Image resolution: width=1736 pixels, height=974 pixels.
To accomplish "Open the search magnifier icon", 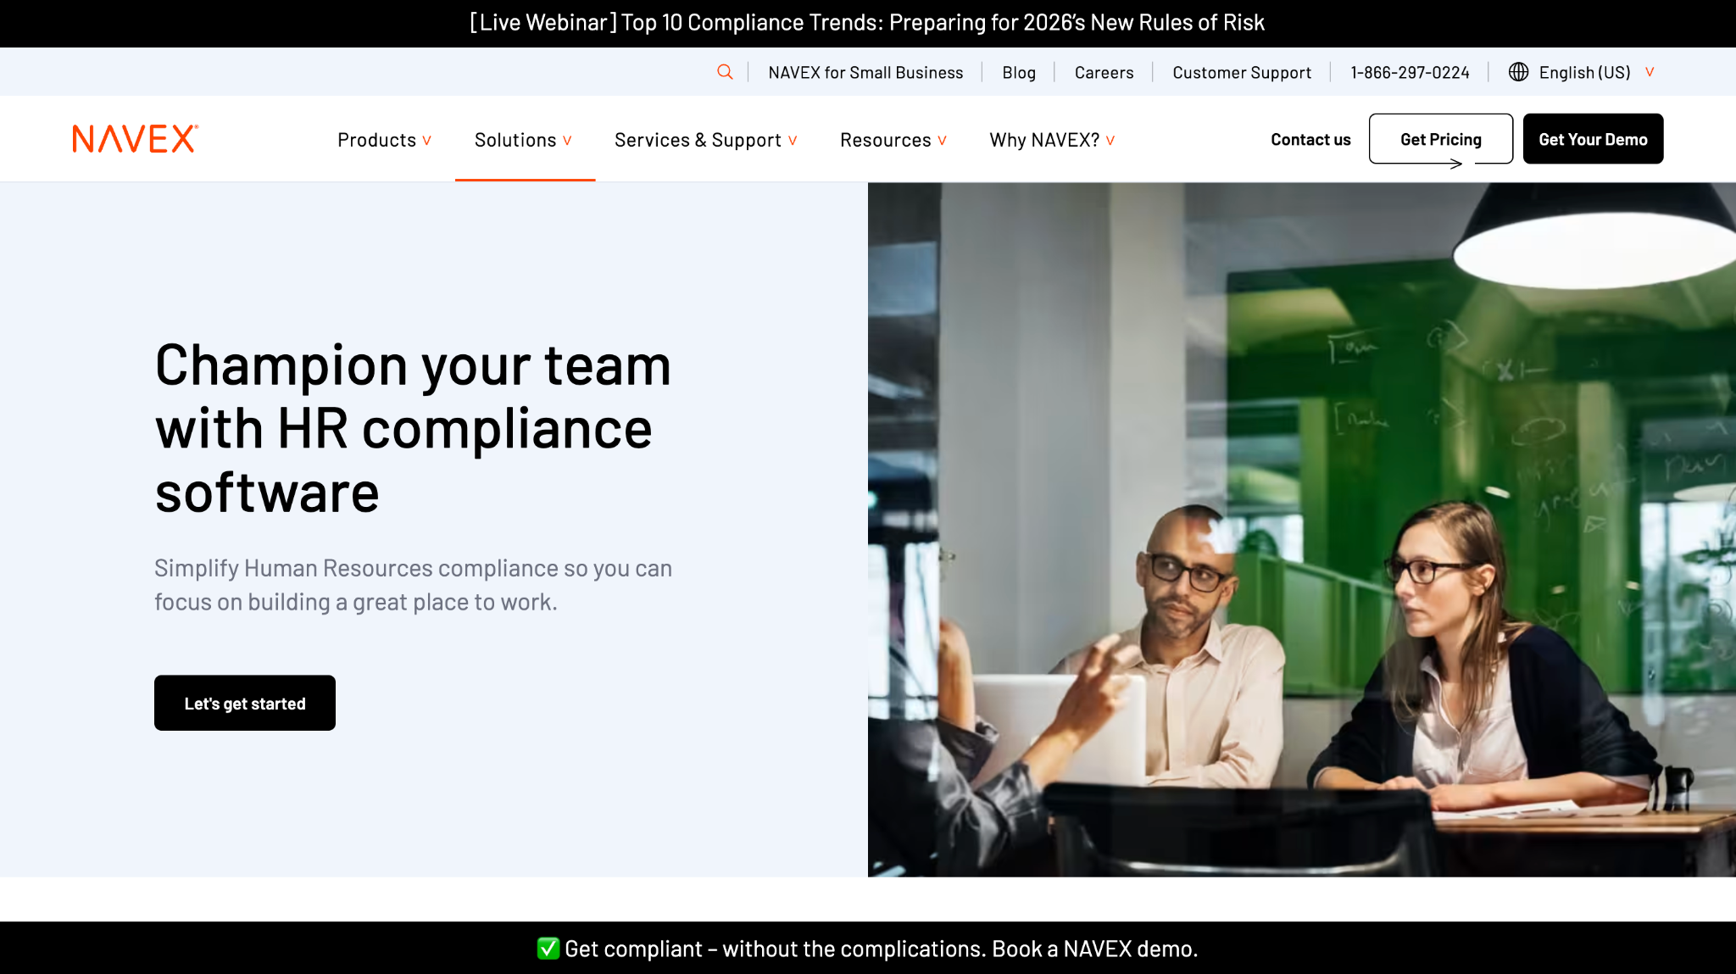I will tap(725, 71).
